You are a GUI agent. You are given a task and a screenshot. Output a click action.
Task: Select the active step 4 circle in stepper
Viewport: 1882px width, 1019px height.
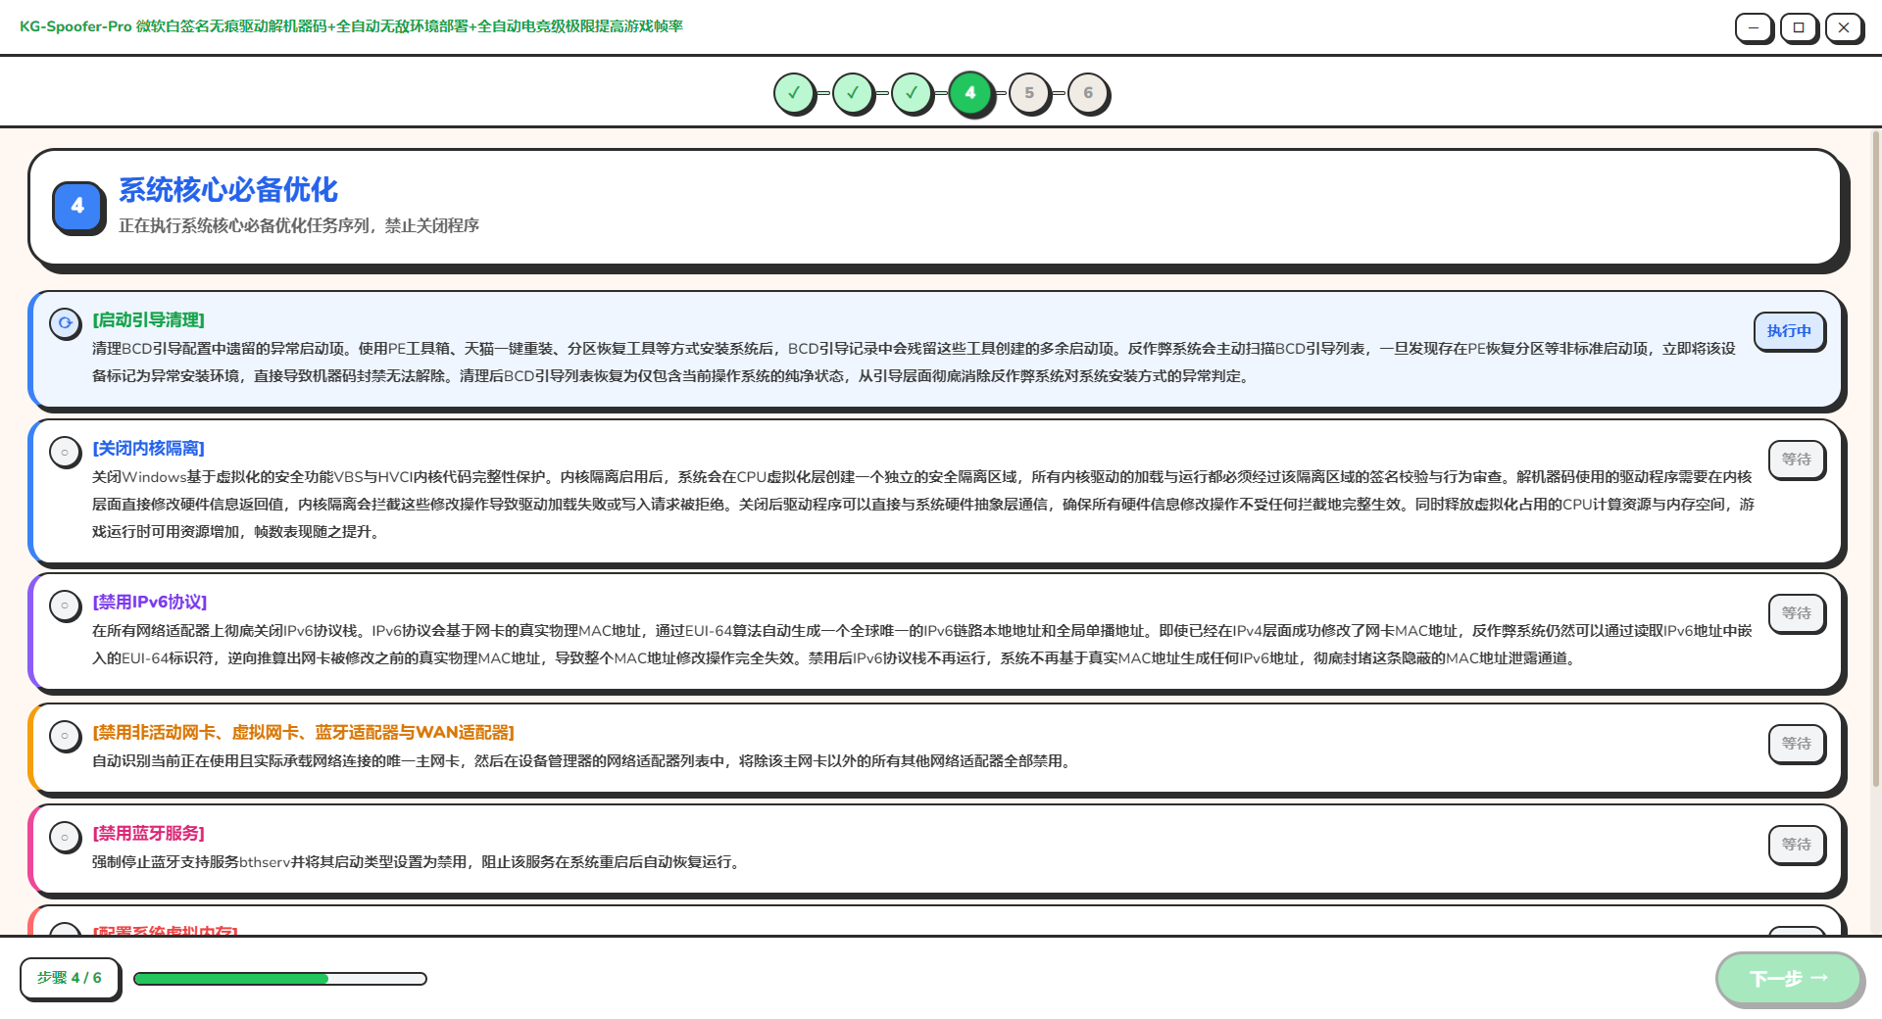click(970, 93)
